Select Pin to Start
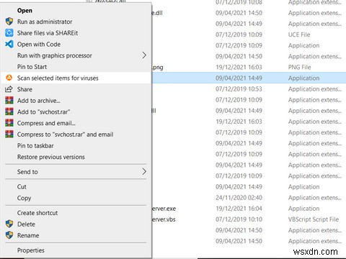Viewport: 346px width, 259px height. [x=32, y=67]
